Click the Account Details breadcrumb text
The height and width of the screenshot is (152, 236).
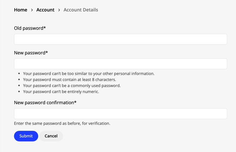[81, 10]
